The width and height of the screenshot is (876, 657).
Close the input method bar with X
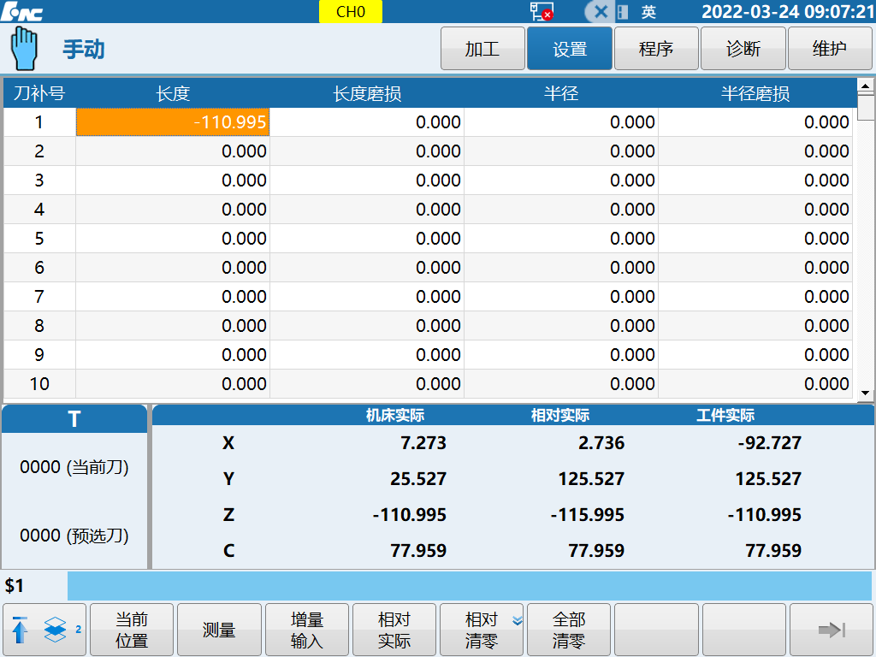601,12
